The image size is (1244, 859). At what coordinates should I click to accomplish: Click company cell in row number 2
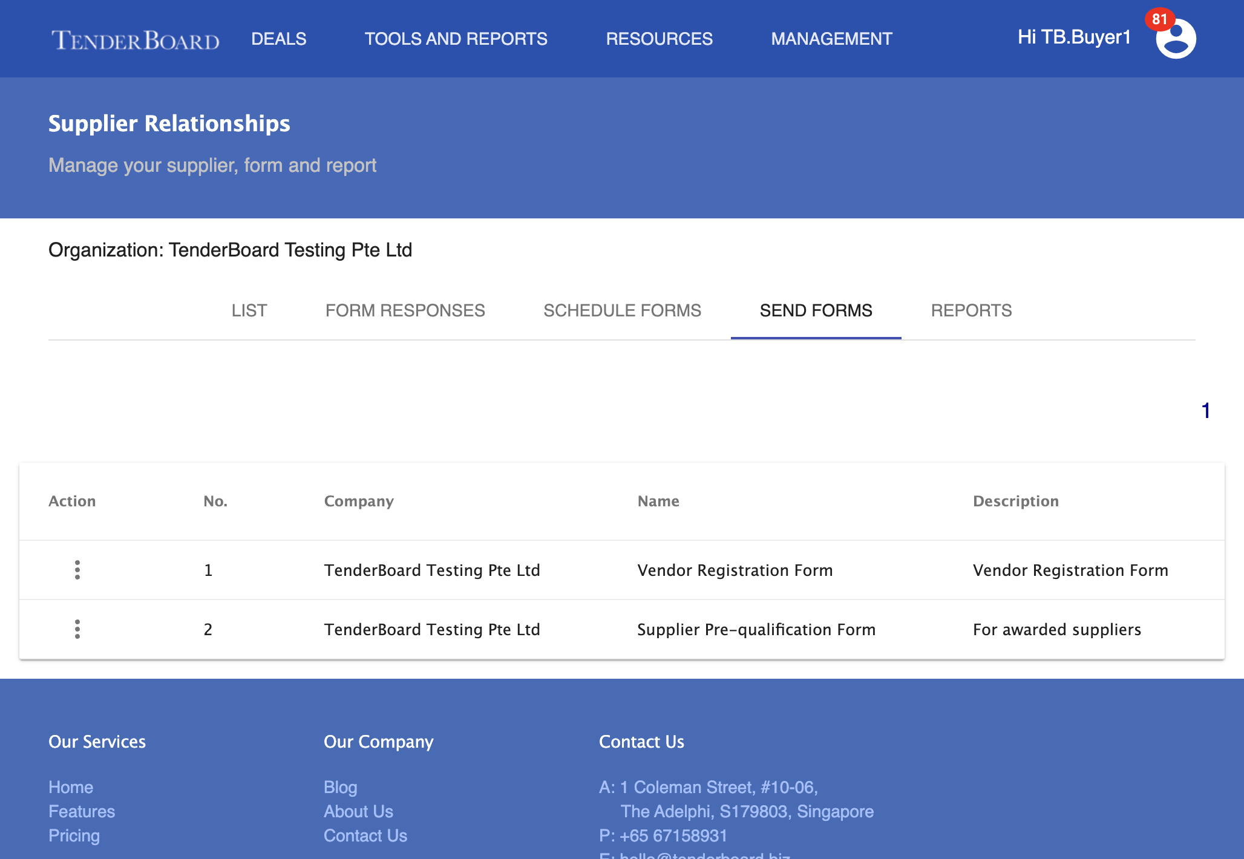pos(432,629)
